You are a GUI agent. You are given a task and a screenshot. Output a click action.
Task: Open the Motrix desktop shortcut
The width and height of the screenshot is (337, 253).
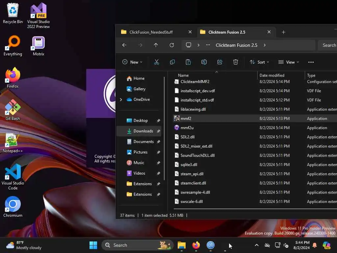tap(39, 45)
